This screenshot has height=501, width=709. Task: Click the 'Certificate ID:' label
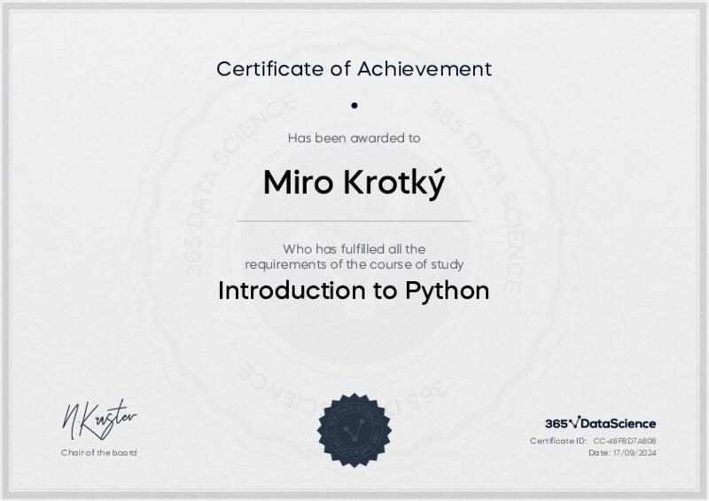(558, 441)
